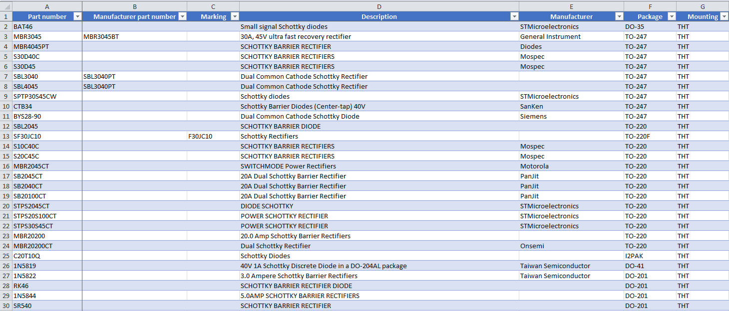Click the 'Dual Schottky Rectifier' description cell

[x=379, y=246]
